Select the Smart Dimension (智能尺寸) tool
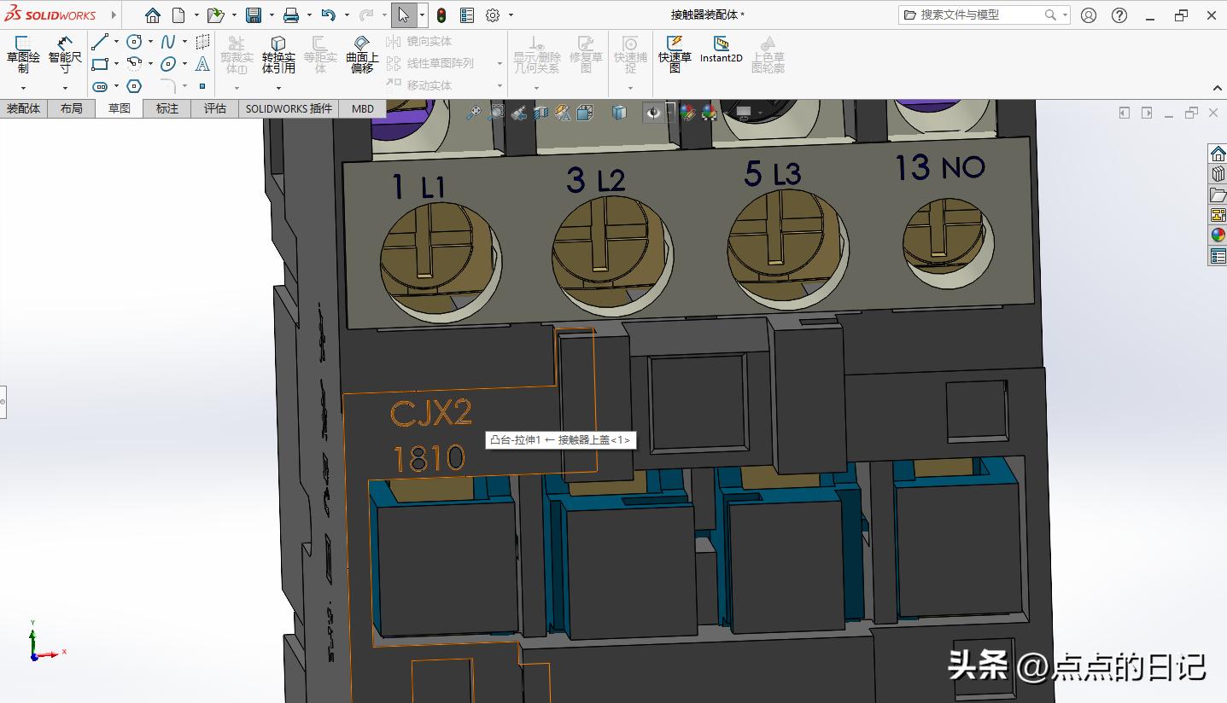Viewport: 1227px width, 703px height. tap(65, 55)
